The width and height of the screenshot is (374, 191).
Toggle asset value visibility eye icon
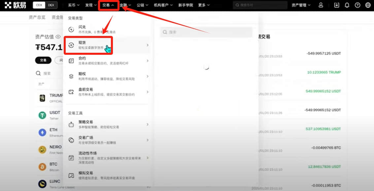pos(58,37)
